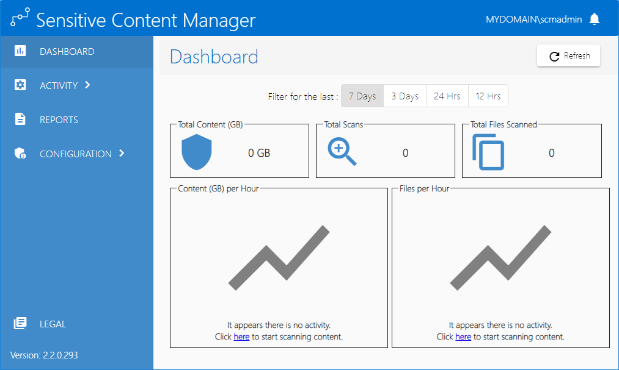Click the Reports document icon
The height and width of the screenshot is (370, 619).
[x=20, y=119]
